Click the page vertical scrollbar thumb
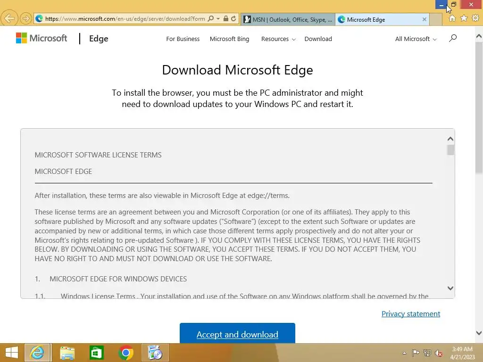This screenshot has height=362, width=483. (479, 108)
